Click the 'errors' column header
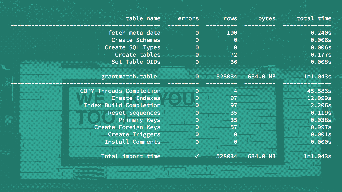The width and height of the screenshot is (342, 192). click(x=188, y=18)
